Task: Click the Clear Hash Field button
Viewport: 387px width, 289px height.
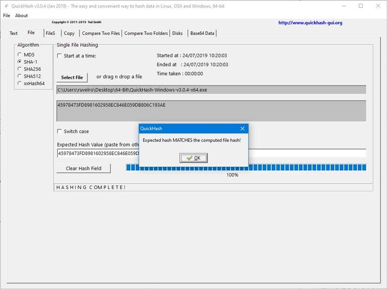Action: tap(83, 168)
